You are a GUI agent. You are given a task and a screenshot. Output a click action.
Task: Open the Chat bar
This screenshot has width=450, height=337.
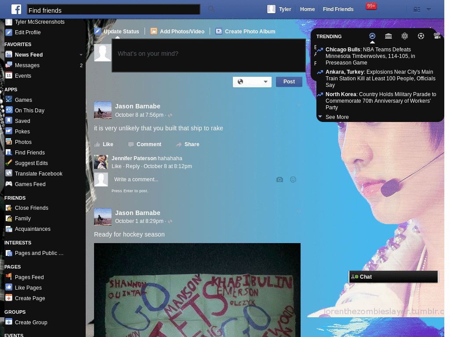click(x=393, y=277)
